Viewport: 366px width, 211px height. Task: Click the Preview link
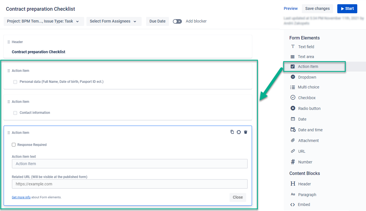point(291,8)
